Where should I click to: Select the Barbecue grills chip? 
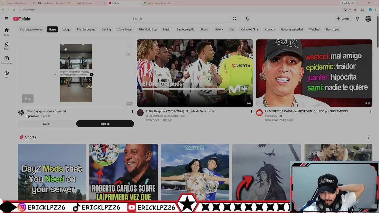point(185,30)
